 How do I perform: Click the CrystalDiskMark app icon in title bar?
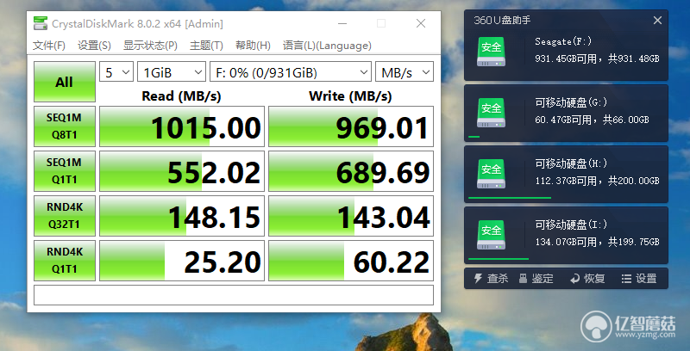tap(41, 24)
